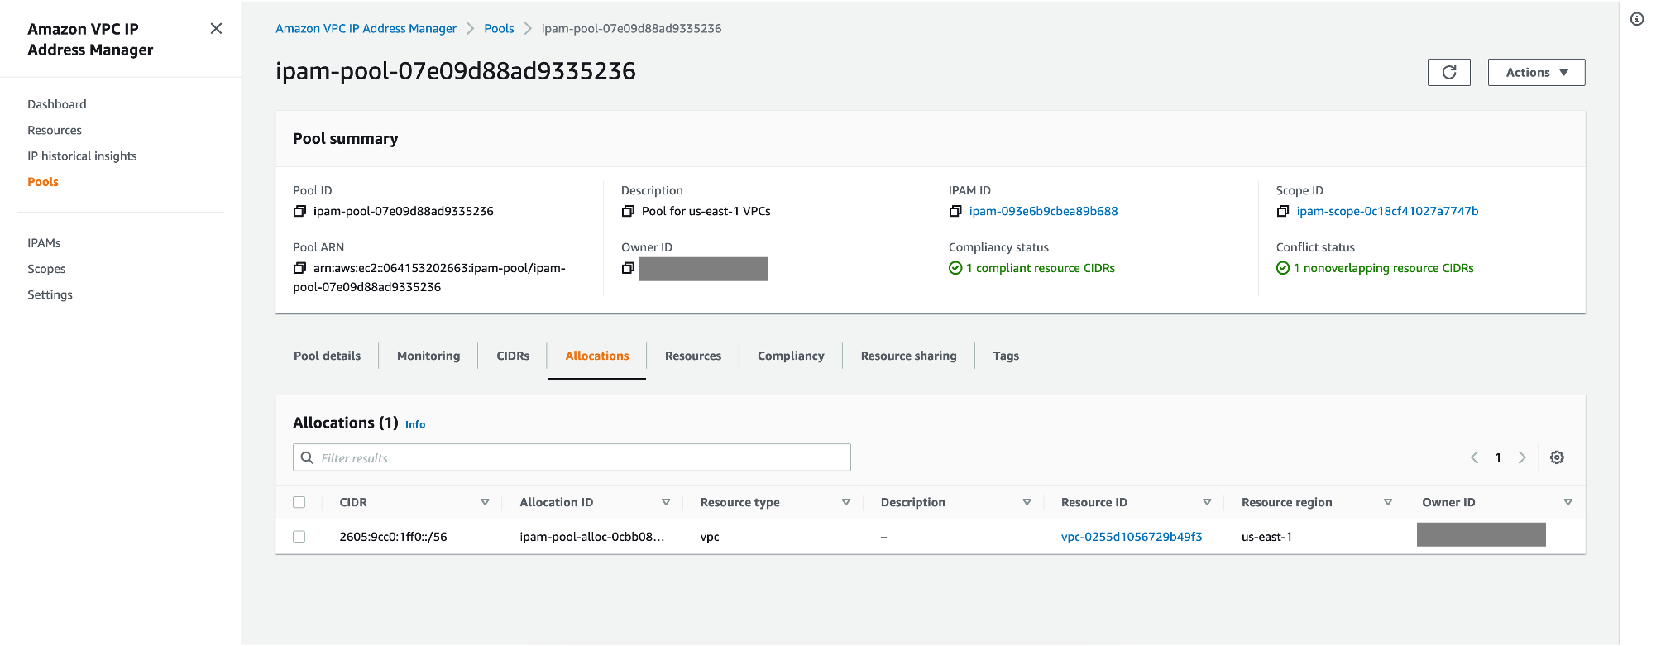Switch to the Compliancy tab
Screen dimensions: 1656x646
791,356
